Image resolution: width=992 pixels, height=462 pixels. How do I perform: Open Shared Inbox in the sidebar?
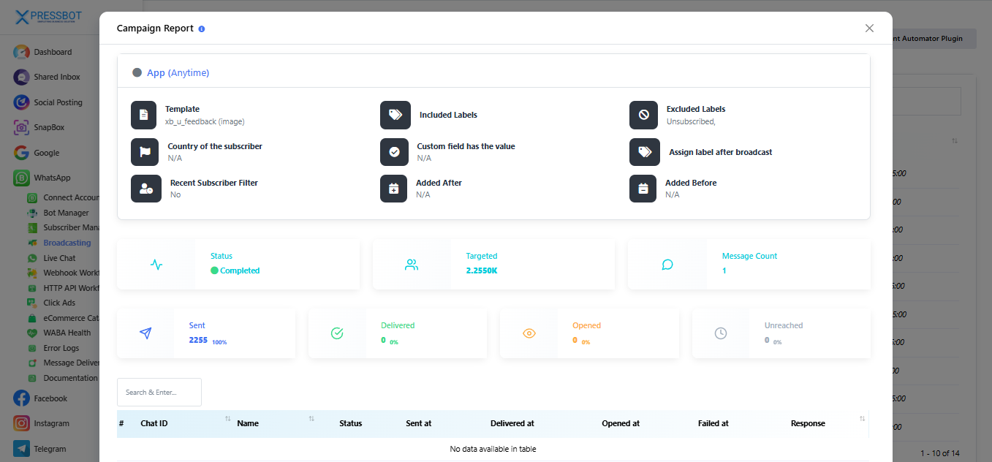pos(56,77)
